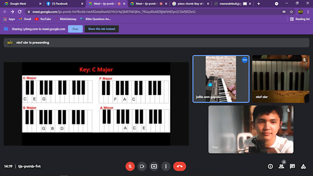Viewport: 313px width, 176px height.
Task: Open the present now screen share button
Action: tap(154, 166)
